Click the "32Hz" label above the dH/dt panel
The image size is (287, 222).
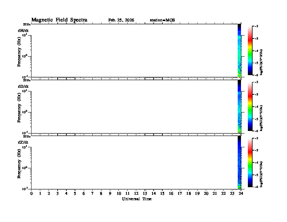(x=27, y=24)
